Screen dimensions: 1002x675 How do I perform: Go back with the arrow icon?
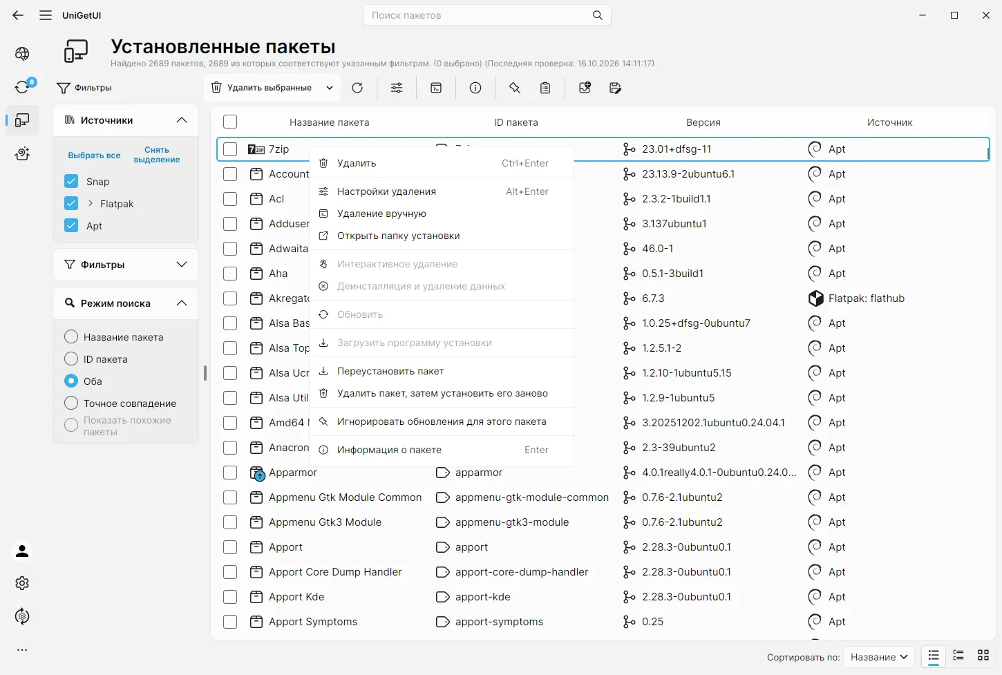point(18,15)
